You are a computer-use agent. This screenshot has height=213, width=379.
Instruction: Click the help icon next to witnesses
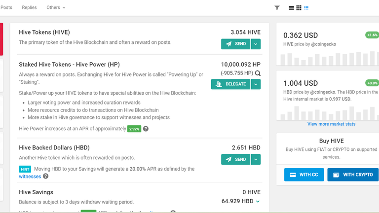pyautogui.click(x=46, y=176)
